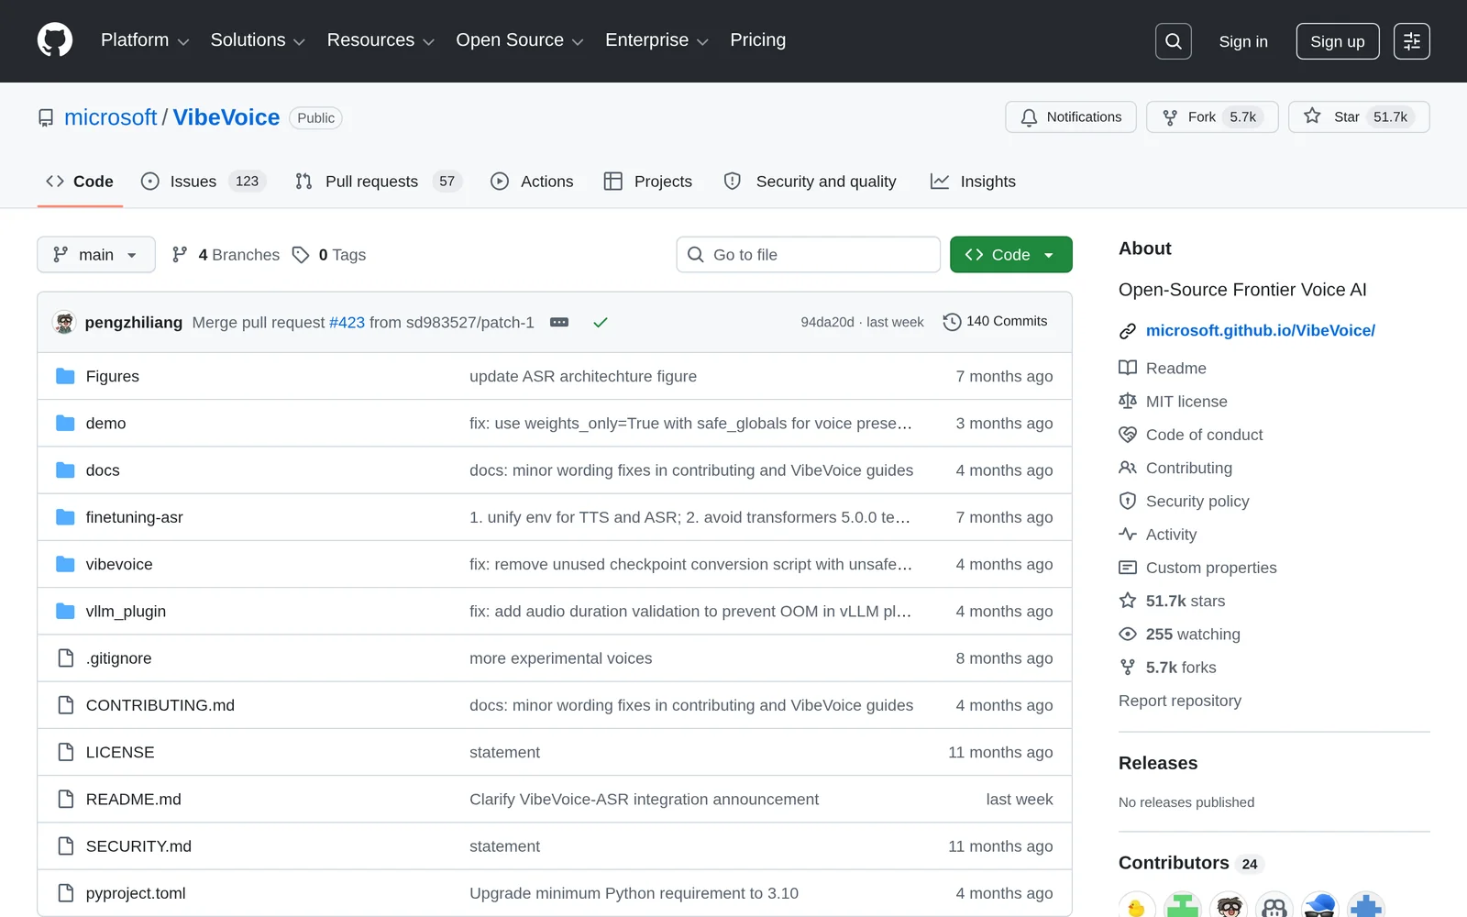Switch to the Actions tab
This screenshot has height=917, width=1467.
click(x=533, y=182)
